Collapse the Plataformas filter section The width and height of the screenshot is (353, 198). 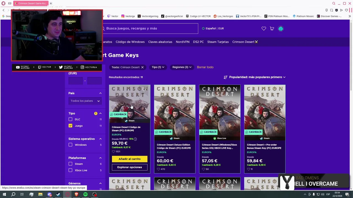pos(100,158)
